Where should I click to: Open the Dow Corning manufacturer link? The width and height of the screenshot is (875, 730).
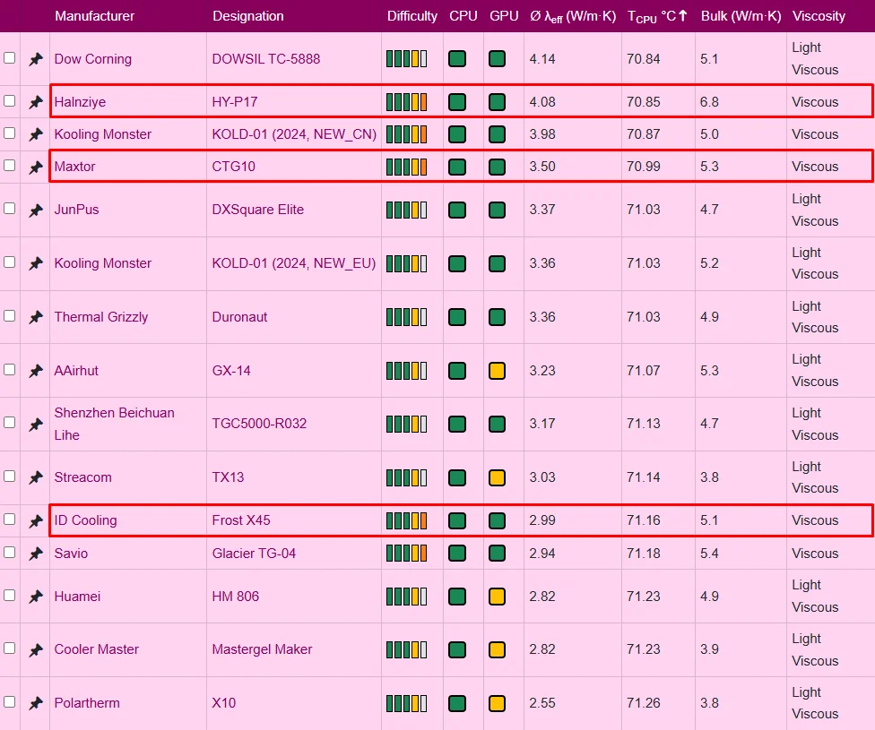pos(92,59)
